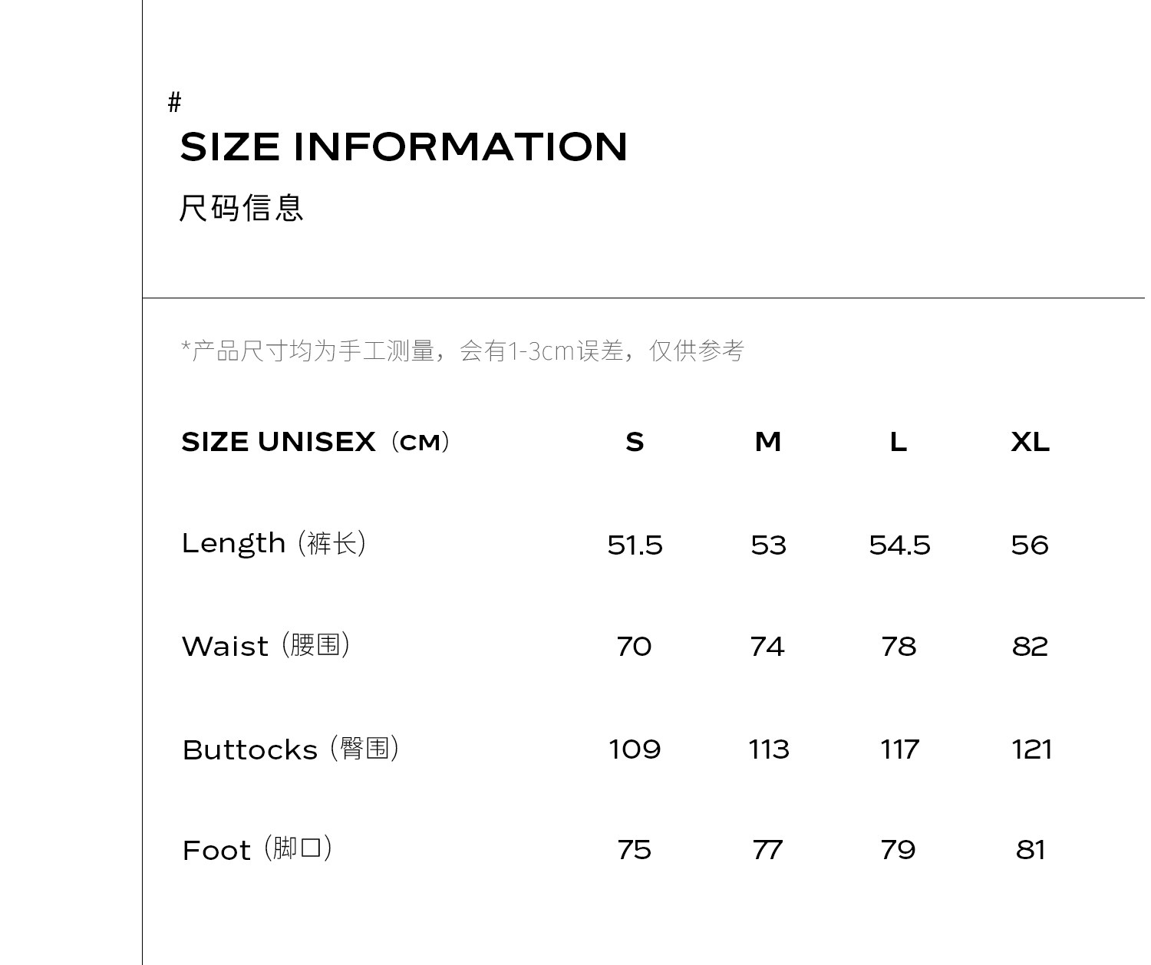Click the 81 foot value for size XL
Image resolution: width=1151 pixels, height=965 pixels.
tap(1031, 850)
